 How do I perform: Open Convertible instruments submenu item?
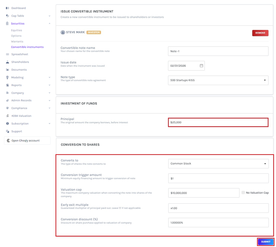(x=27, y=47)
